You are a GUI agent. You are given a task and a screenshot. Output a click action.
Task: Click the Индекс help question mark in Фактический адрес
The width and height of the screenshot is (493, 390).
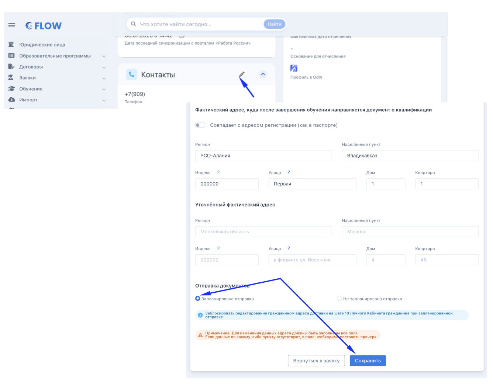218,173
